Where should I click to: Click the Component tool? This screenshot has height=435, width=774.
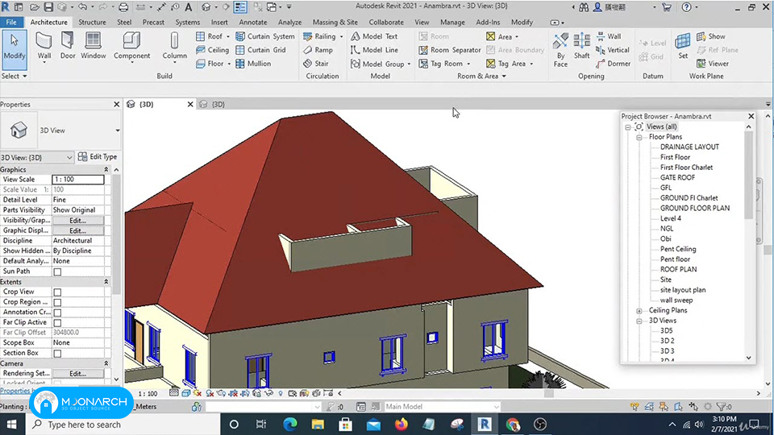(131, 46)
